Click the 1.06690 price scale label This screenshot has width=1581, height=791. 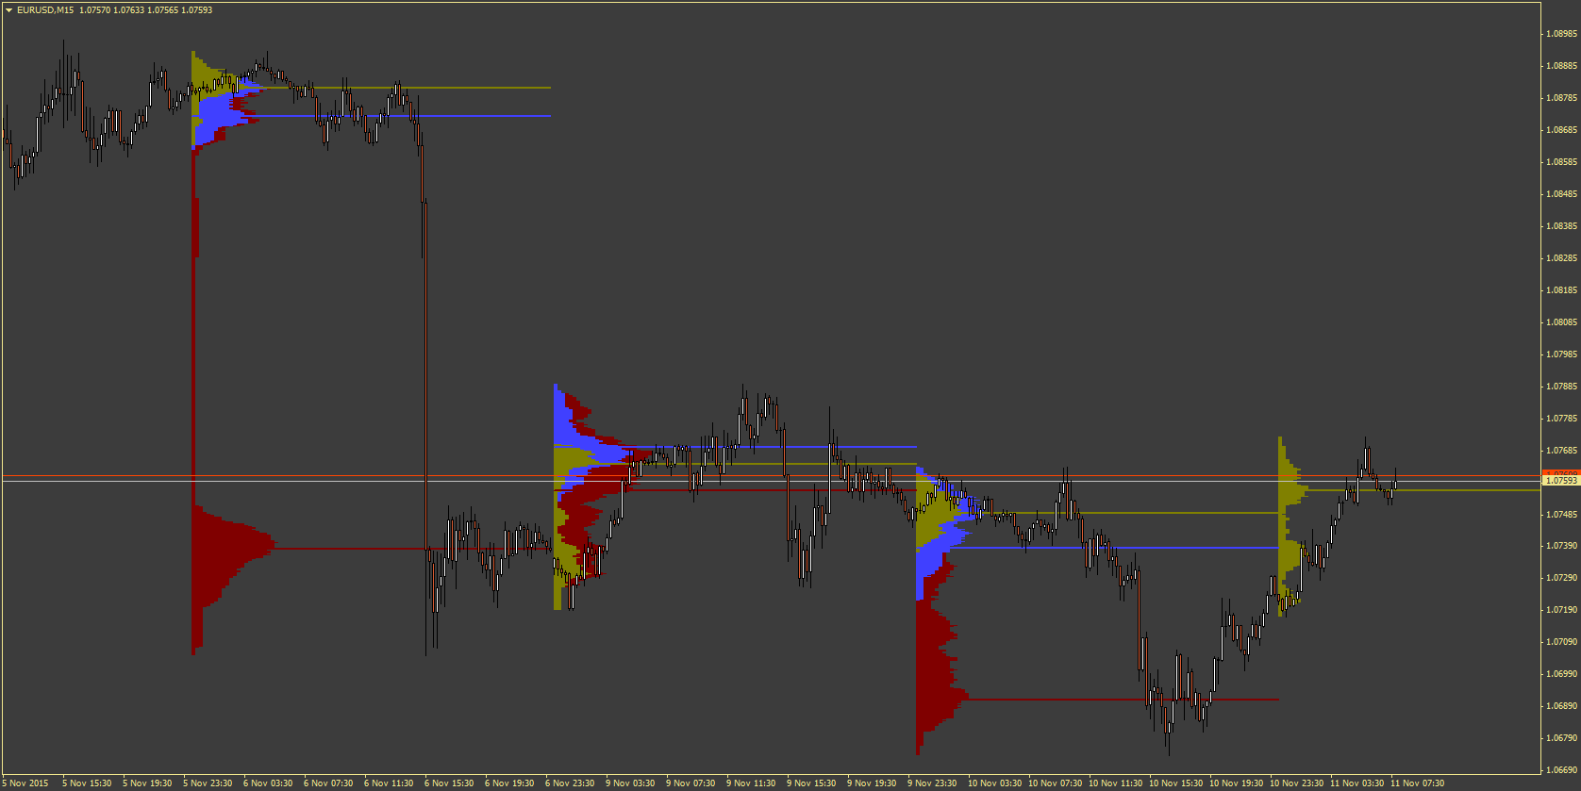[1561, 770]
